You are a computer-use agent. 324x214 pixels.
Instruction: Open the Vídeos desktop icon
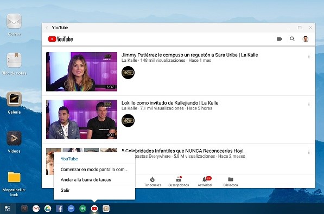pos(14,138)
